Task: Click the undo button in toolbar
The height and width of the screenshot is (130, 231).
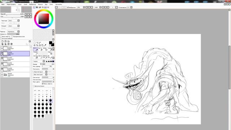Action: [x=56, y=7]
